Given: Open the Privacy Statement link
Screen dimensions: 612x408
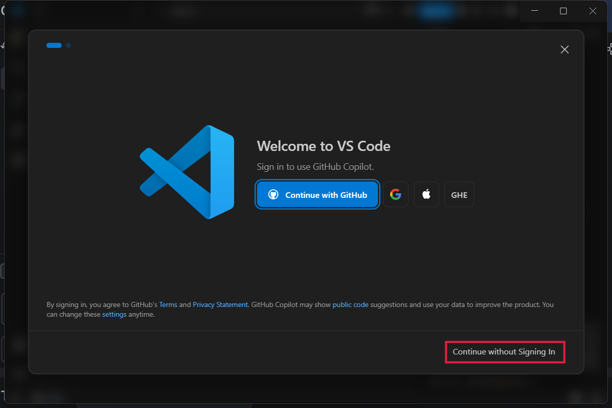Looking at the screenshot, I should 220,304.
